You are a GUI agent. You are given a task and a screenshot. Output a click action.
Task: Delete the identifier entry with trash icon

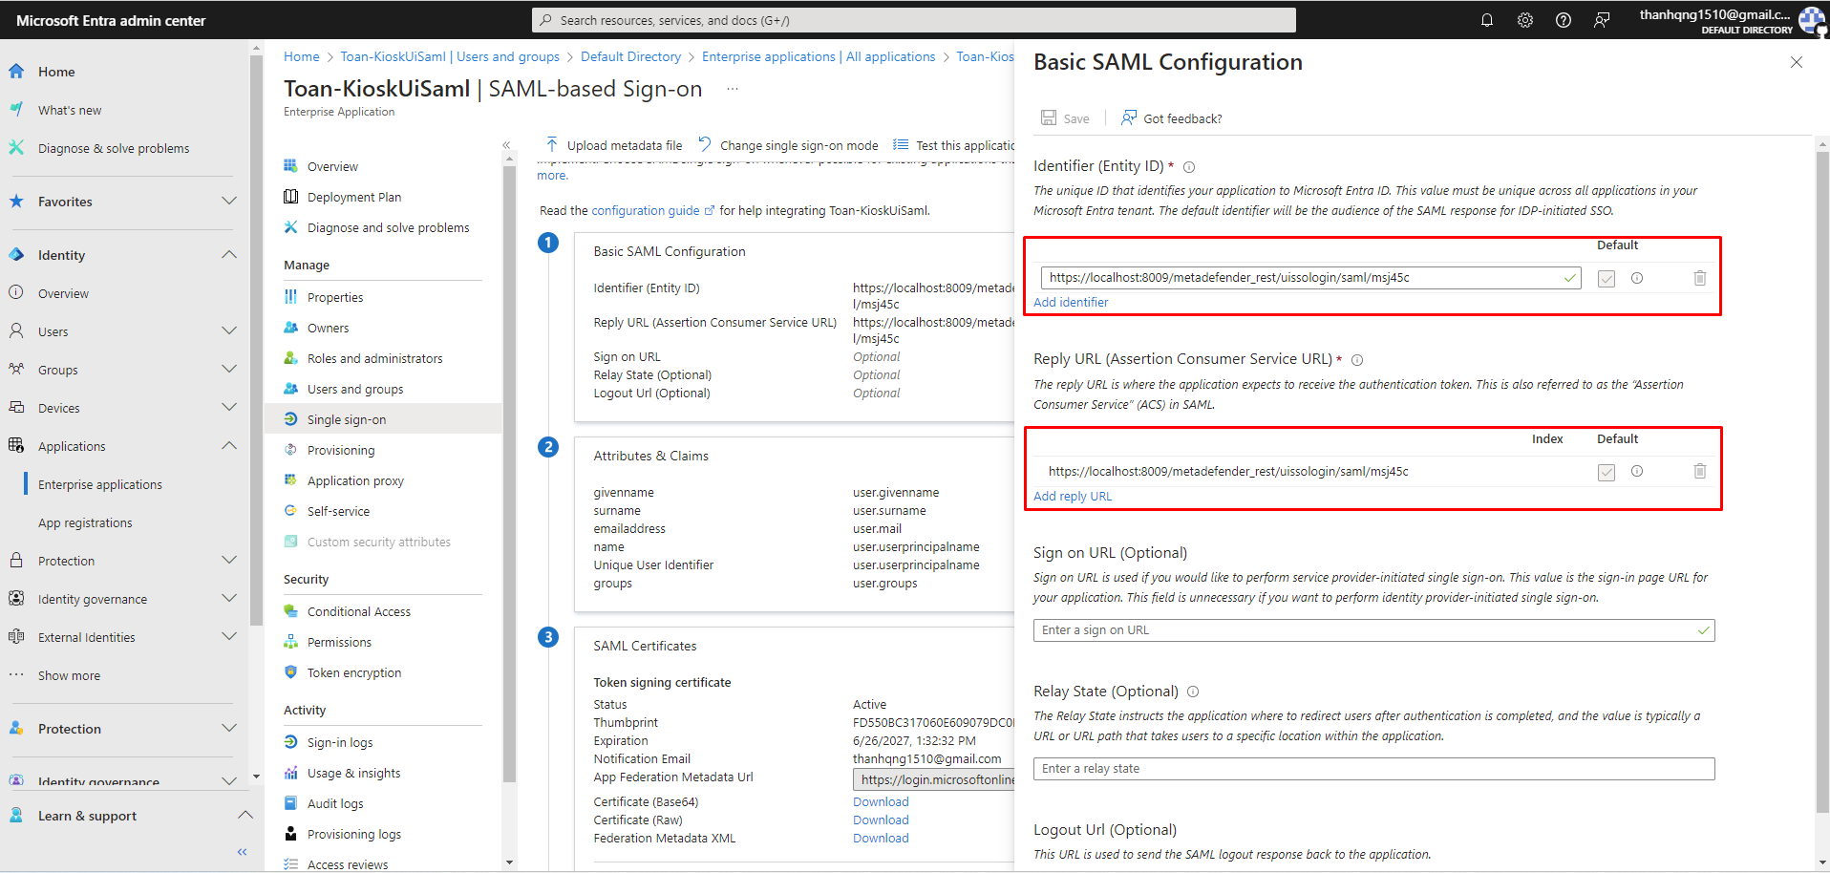tap(1700, 278)
